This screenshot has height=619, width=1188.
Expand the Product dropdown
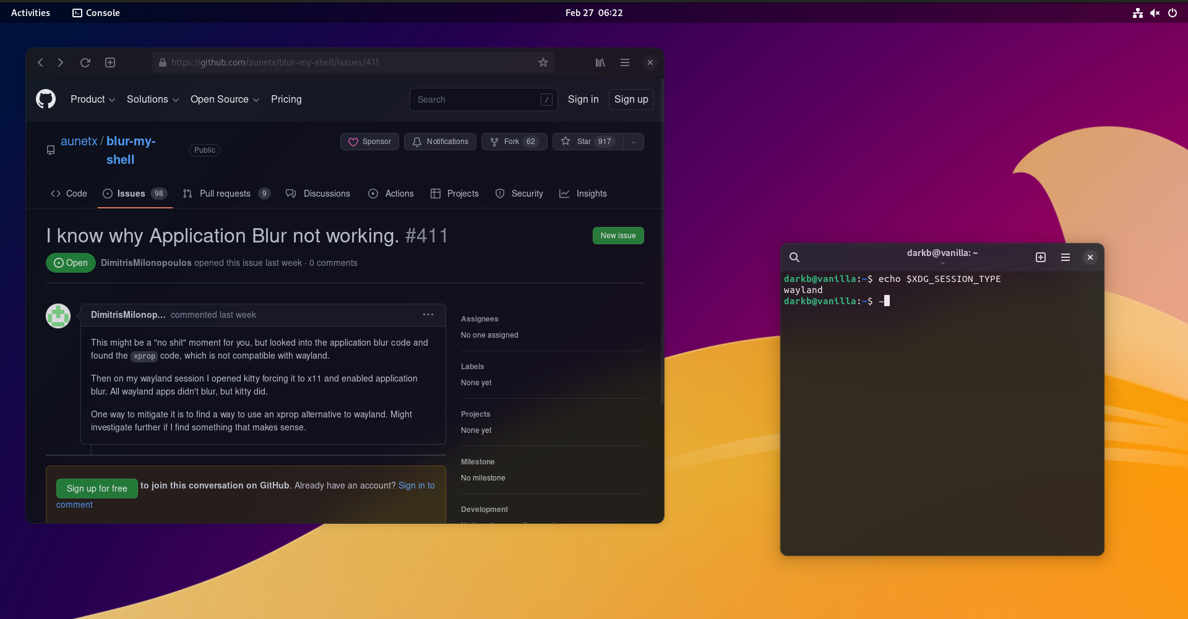[x=92, y=100]
